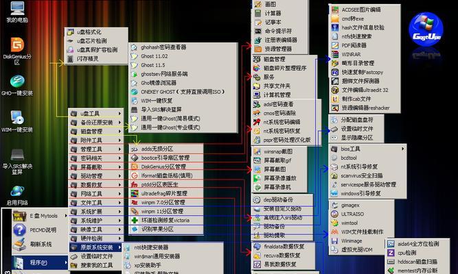Select the 系统维护 menu entry
Screen dimensions: 458x274
pos(96,221)
